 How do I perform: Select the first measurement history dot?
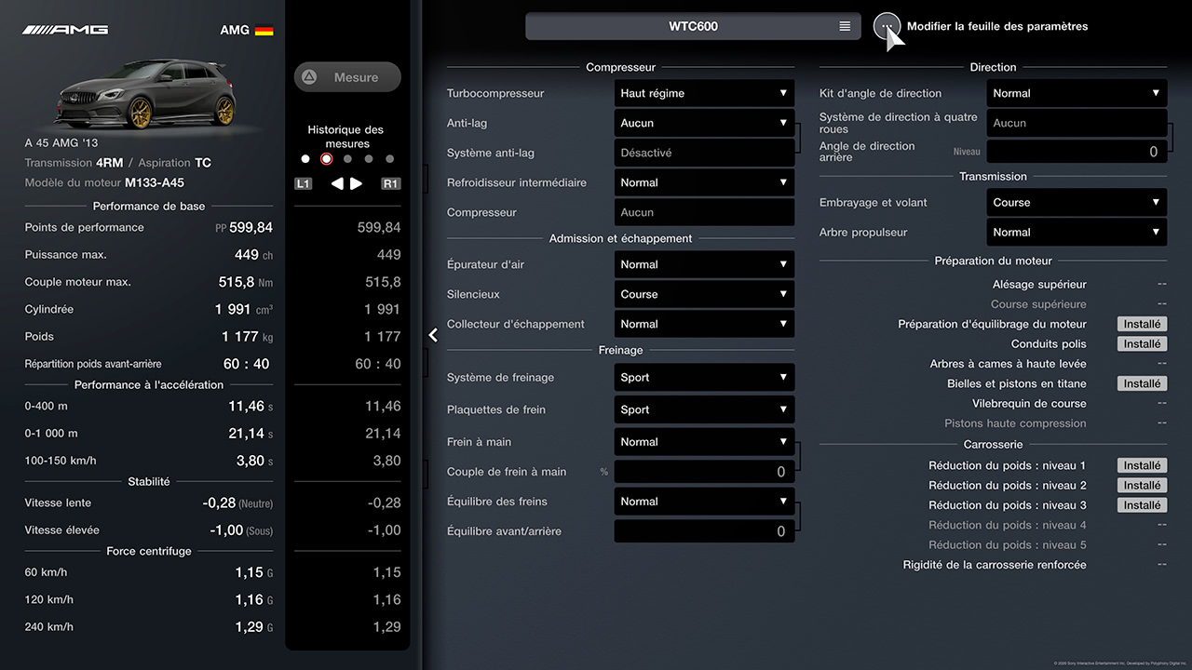coord(305,159)
